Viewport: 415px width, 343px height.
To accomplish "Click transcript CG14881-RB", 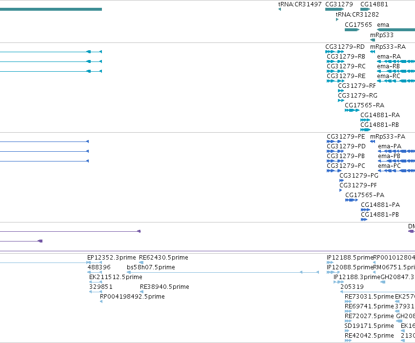I will 379,125.
